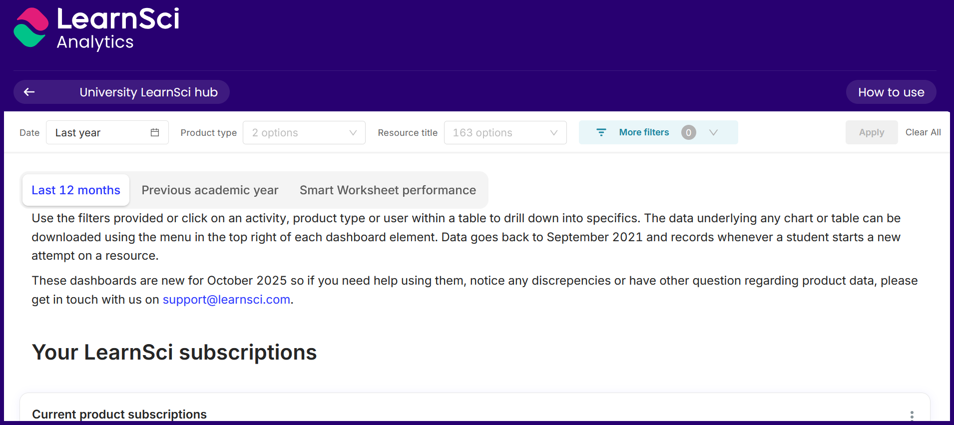Click the Last year date field
Viewport: 954px width, 425px height.
(100, 133)
